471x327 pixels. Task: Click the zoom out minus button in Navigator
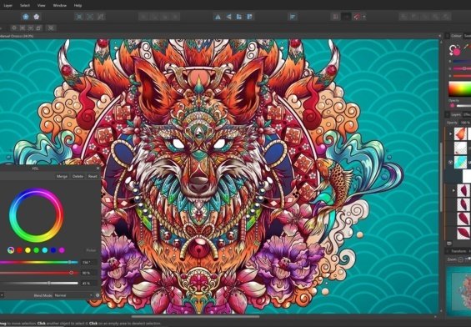[x=461, y=259]
